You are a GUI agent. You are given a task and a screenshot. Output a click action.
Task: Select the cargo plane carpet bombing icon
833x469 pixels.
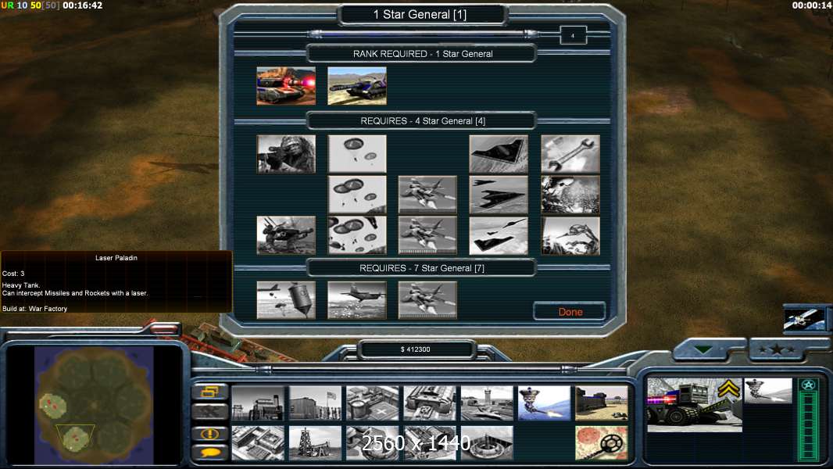pos(357,300)
